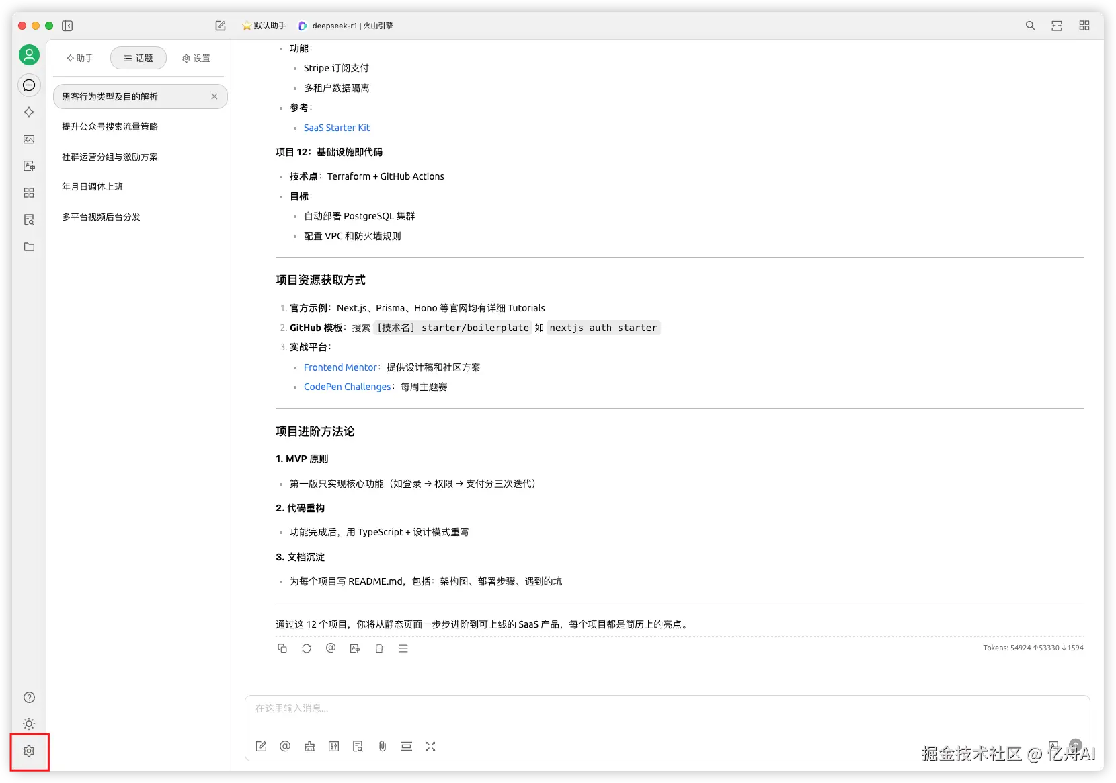This screenshot has height=783, width=1116.
Task: Open the agents sparkle sidebar icon
Action: tap(29, 112)
